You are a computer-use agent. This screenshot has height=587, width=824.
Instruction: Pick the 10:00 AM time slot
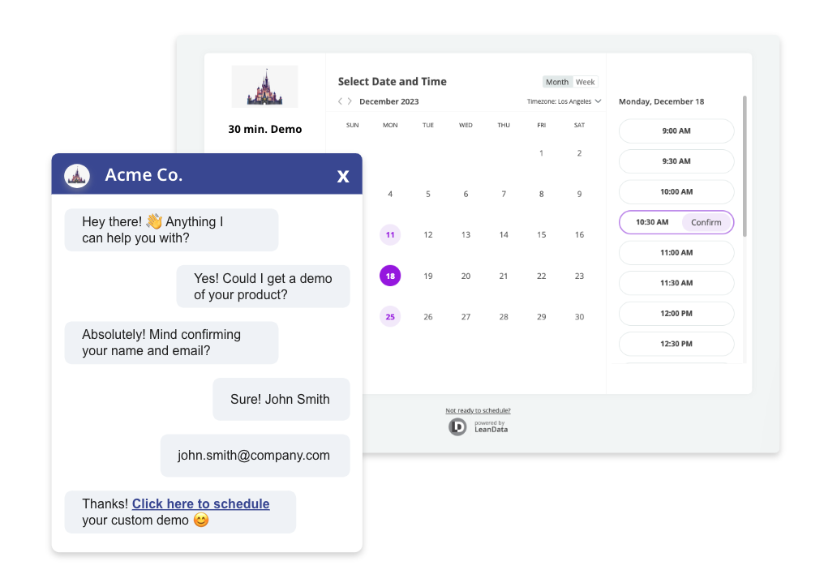pos(676,192)
